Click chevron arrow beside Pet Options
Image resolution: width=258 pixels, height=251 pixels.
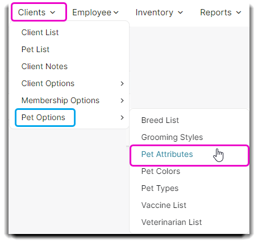click(122, 117)
